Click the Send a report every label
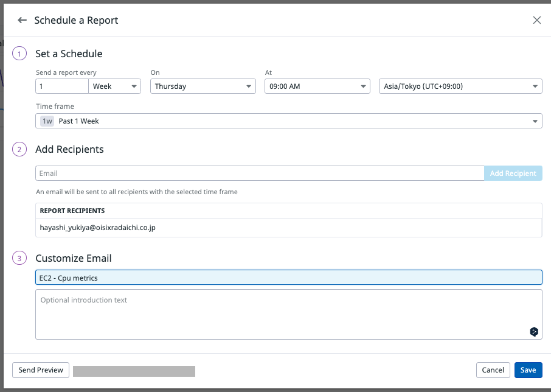Screen dimensions: 551x392 tap(66, 72)
